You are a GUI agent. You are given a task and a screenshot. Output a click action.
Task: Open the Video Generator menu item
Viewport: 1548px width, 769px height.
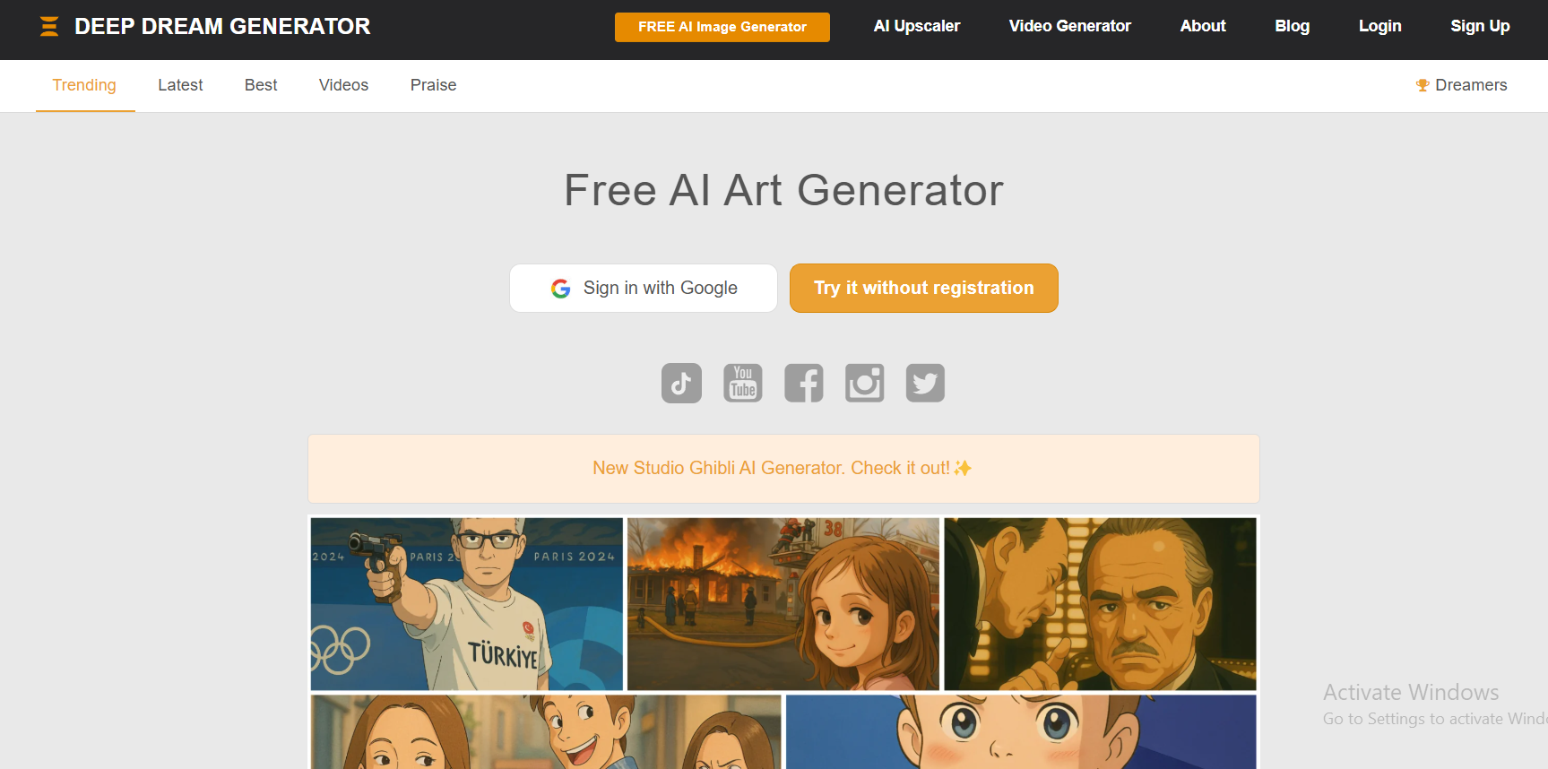click(1070, 26)
